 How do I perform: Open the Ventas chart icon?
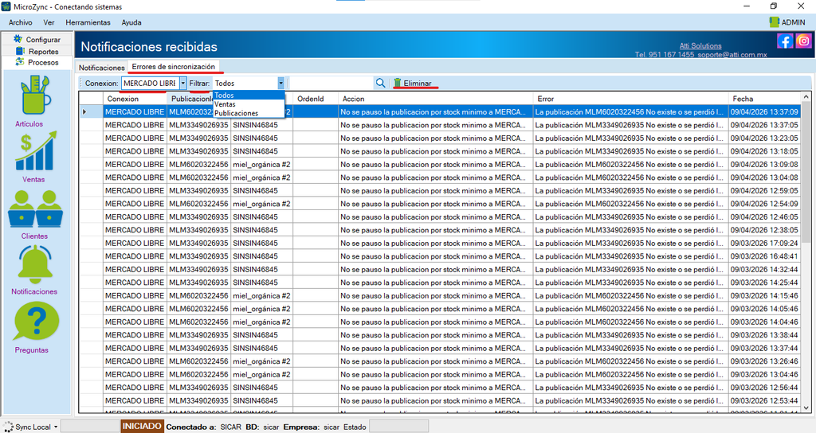click(x=35, y=150)
